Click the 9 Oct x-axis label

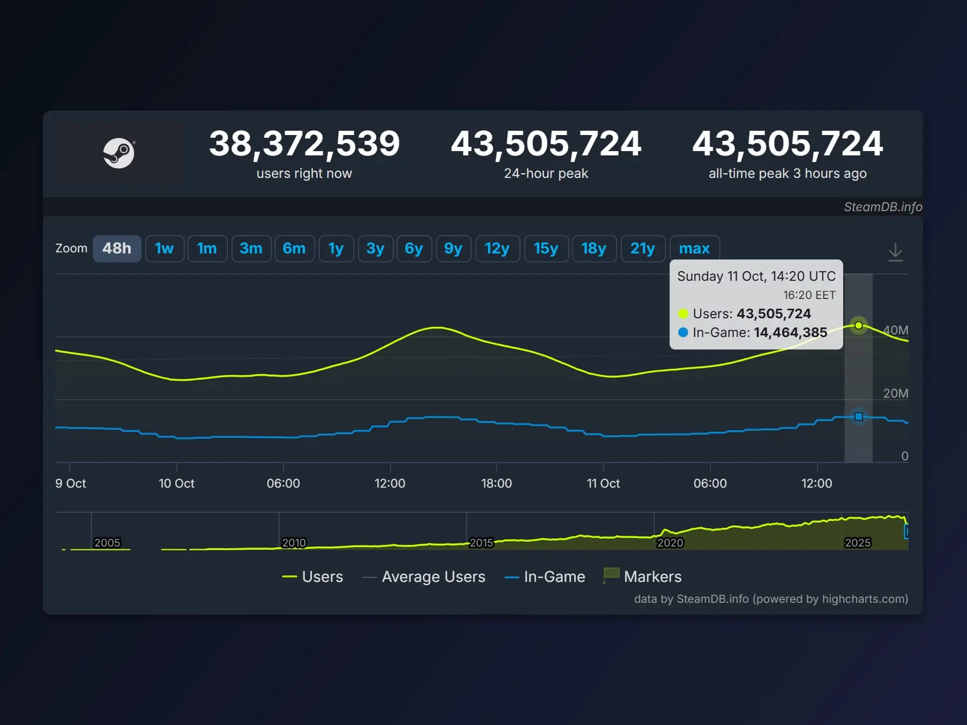pos(70,483)
